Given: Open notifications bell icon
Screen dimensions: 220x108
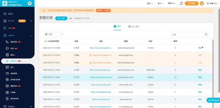Looking at the screenshot, I should 181,4.
